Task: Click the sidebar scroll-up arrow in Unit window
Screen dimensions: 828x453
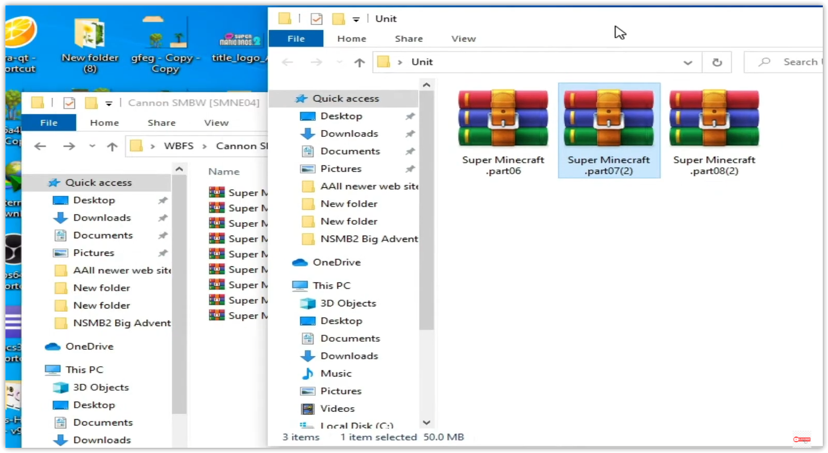Action: 427,85
